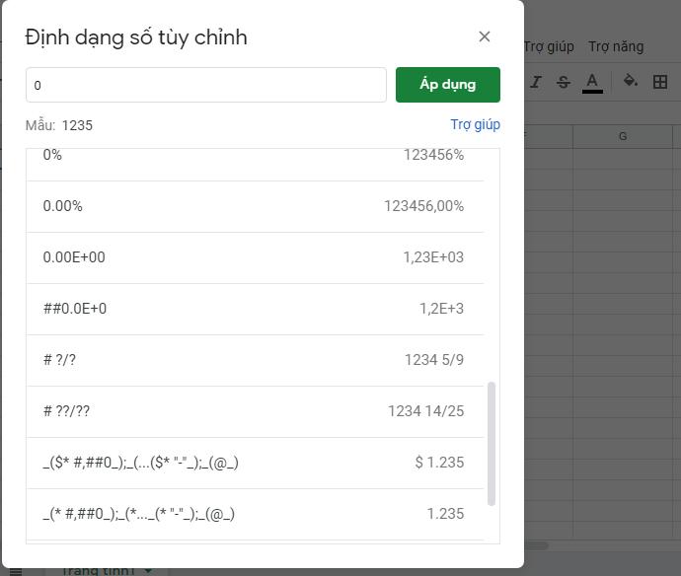The image size is (681, 576).
Task: Focus the custom format input field
Action: coord(206,85)
